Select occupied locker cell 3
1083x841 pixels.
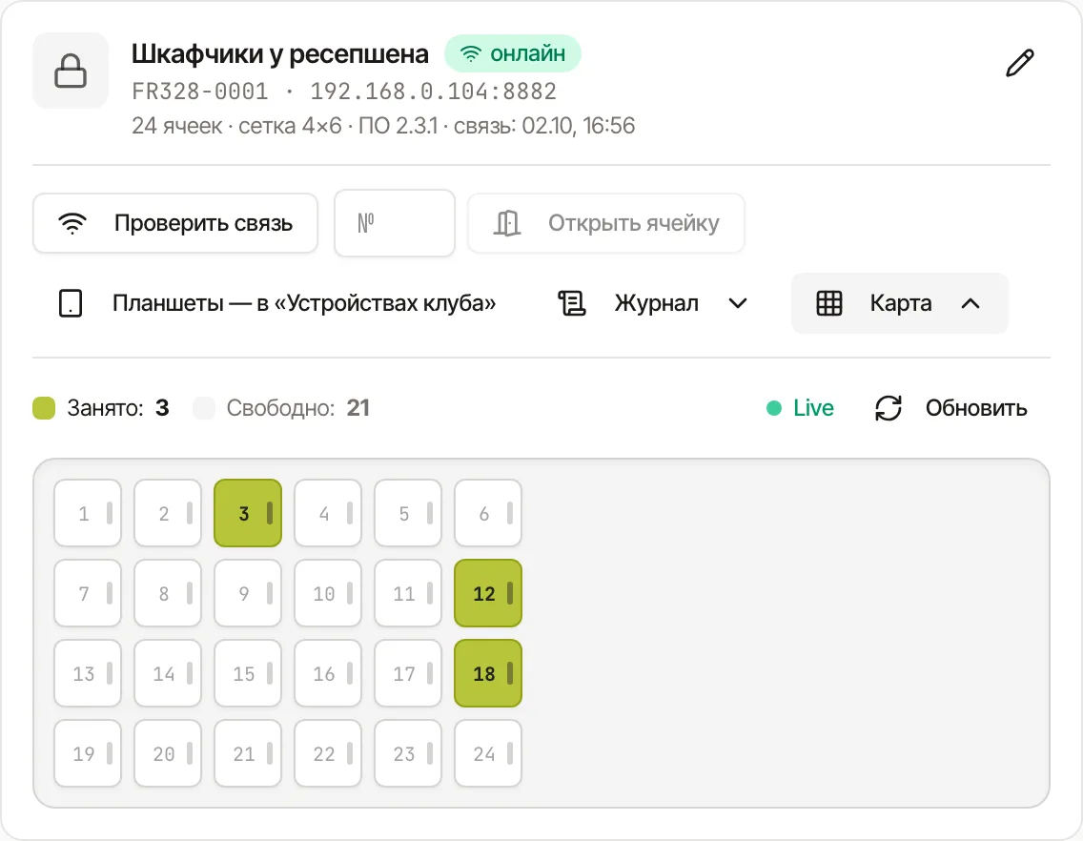click(248, 513)
